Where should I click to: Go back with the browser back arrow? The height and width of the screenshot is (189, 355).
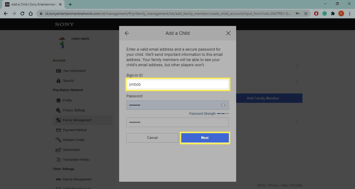click(6, 14)
